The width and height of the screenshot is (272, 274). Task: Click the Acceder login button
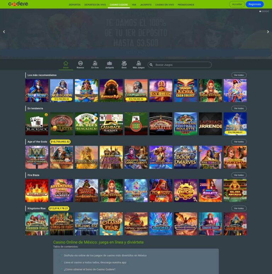(237, 4)
